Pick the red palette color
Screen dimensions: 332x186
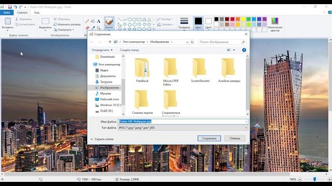(232, 19)
